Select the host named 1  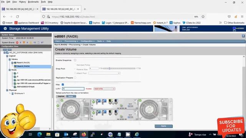coord(18,73)
